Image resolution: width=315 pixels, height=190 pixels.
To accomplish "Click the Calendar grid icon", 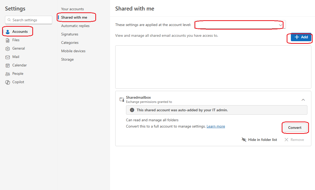I will pyautogui.click(x=8, y=65).
